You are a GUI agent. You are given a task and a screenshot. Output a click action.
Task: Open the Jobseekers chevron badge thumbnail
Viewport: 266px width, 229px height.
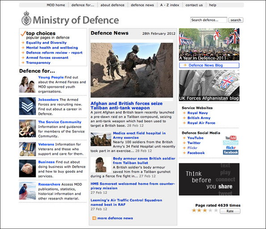click(x=27, y=106)
